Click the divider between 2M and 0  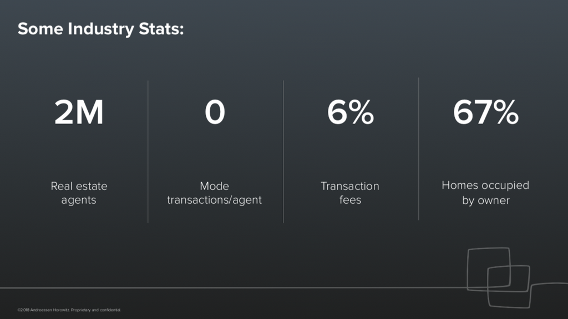148,151
